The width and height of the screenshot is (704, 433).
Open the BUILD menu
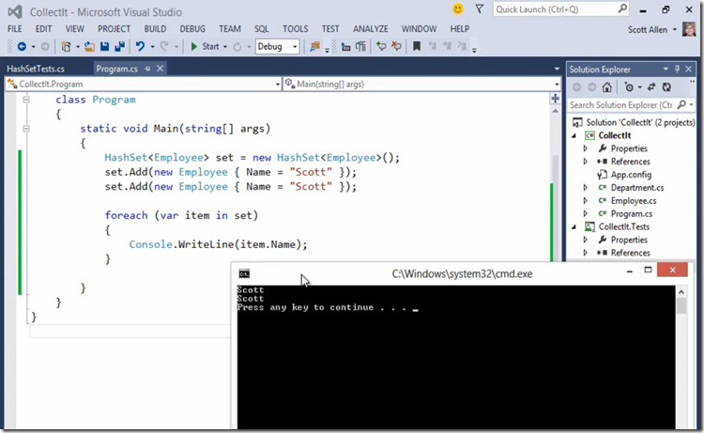click(155, 29)
